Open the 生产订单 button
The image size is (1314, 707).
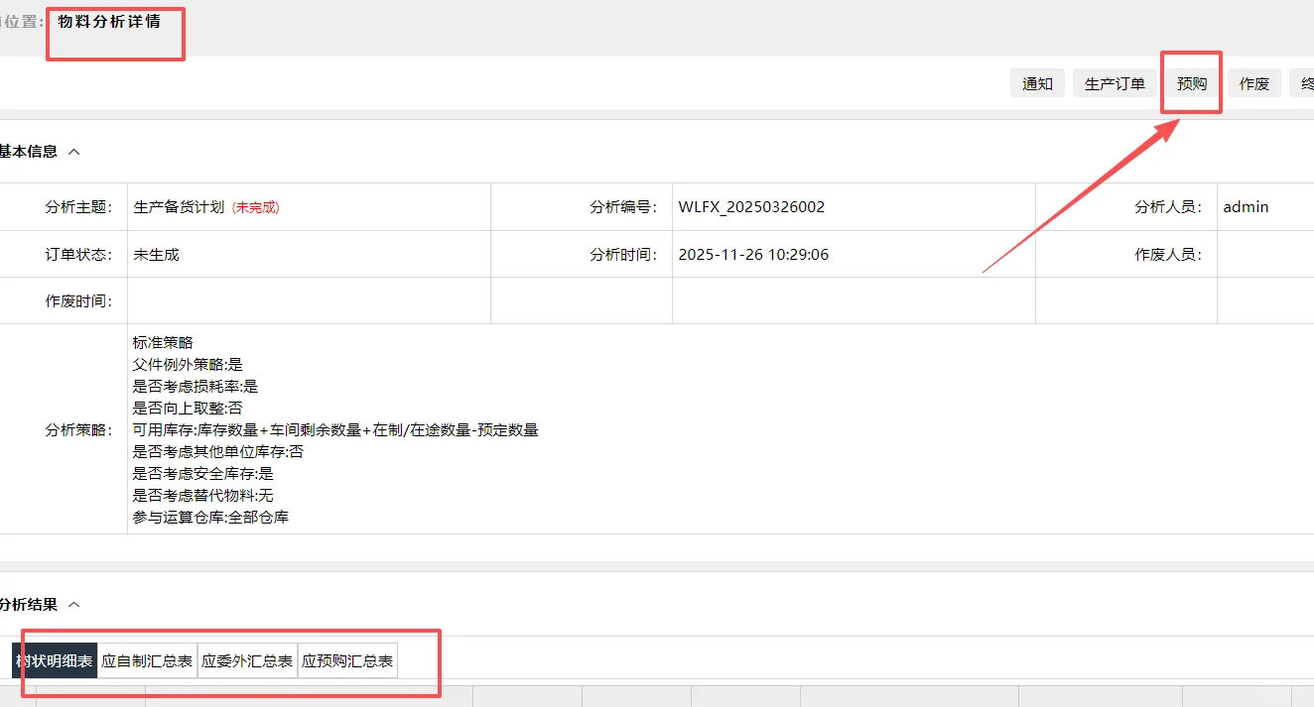click(x=1115, y=83)
